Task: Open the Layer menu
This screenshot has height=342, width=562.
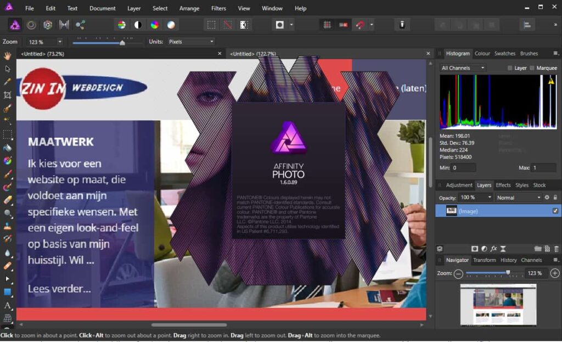Action: [134, 8]
